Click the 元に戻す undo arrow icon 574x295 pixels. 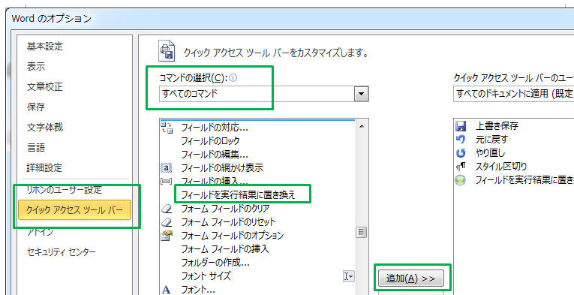[461, 140]
